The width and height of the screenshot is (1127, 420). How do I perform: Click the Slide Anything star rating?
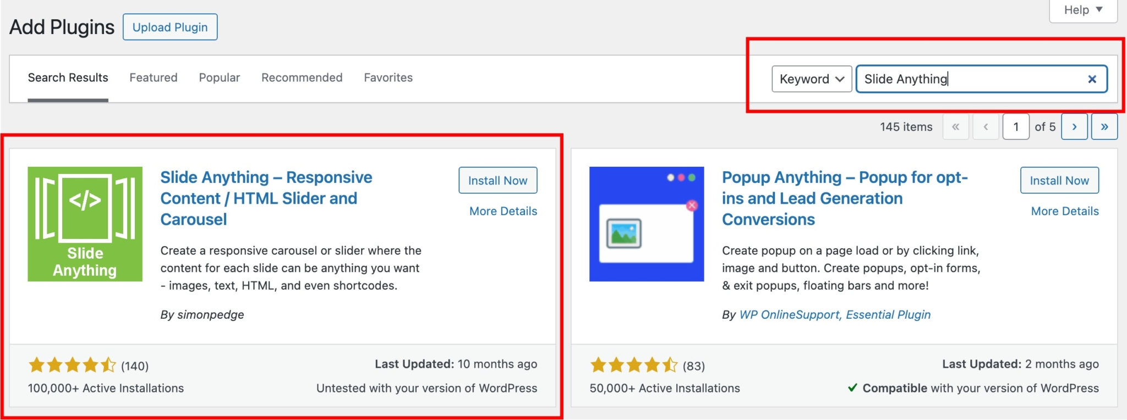coord(72,365)
